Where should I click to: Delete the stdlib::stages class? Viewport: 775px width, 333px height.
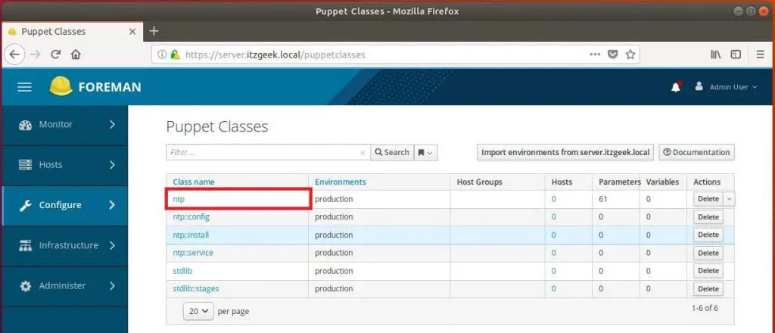(x=708, y=288)
